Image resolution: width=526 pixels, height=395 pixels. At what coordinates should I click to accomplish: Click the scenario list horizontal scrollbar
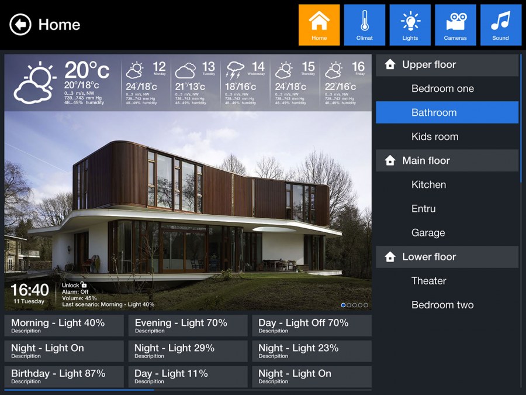pos(79,390)
